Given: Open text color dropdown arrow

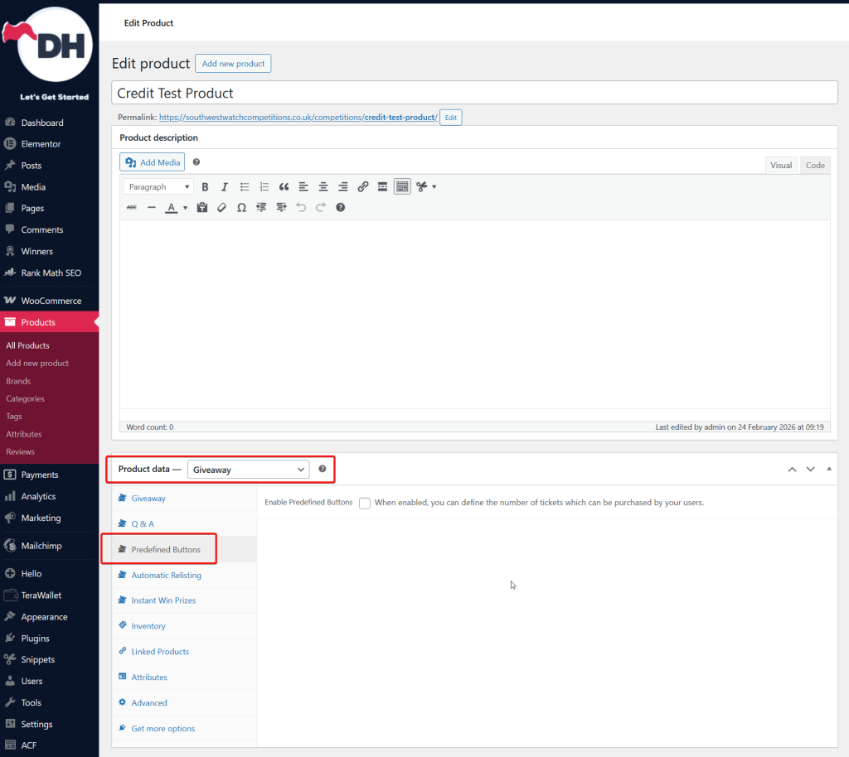Looking at the screenshot, I should (185, 208).
